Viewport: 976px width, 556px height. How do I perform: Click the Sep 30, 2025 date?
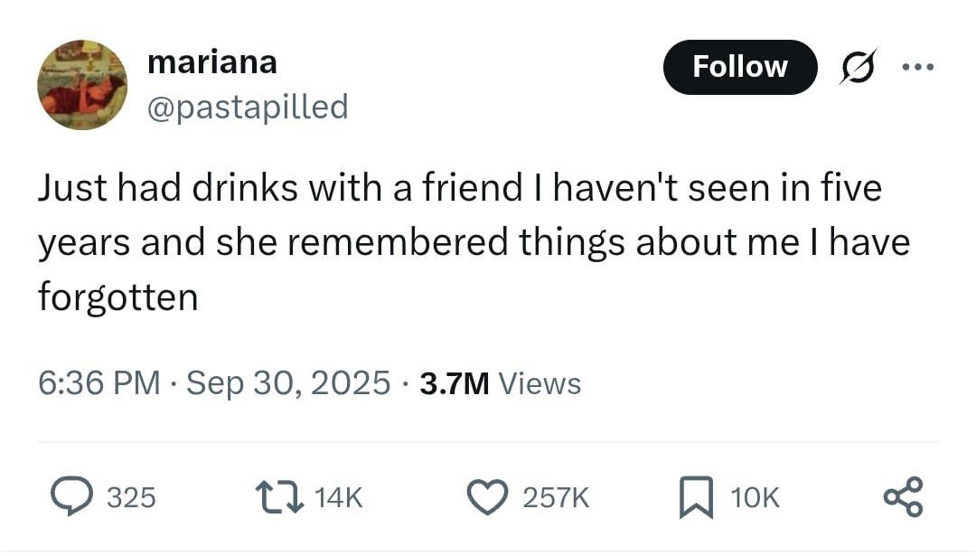click(x=289, y=383)
